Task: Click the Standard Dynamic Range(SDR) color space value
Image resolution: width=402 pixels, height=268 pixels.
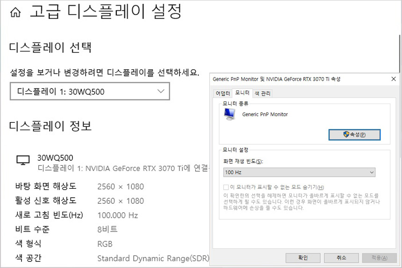Action: click(153, 258)
